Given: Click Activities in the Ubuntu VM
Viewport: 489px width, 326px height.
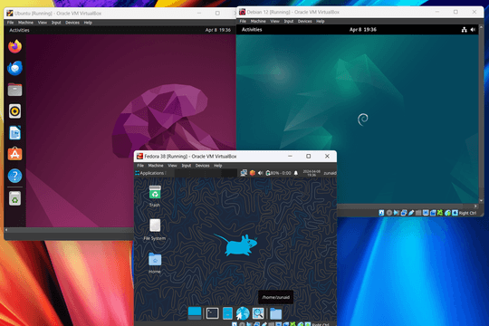Looking at the screenshot, I should pyautogui.click(x=19, y=30).
